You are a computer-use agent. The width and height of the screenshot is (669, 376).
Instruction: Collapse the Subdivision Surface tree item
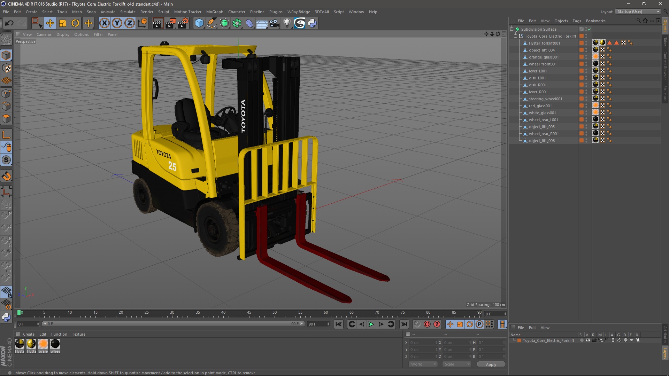(512, 29)
